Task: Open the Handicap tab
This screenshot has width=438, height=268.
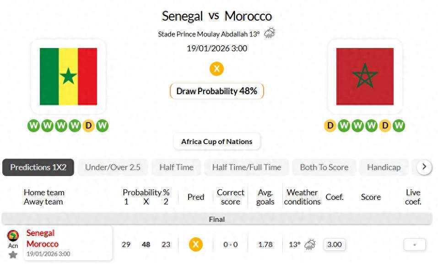Action: pyautogui.click(x=384, y=167)
